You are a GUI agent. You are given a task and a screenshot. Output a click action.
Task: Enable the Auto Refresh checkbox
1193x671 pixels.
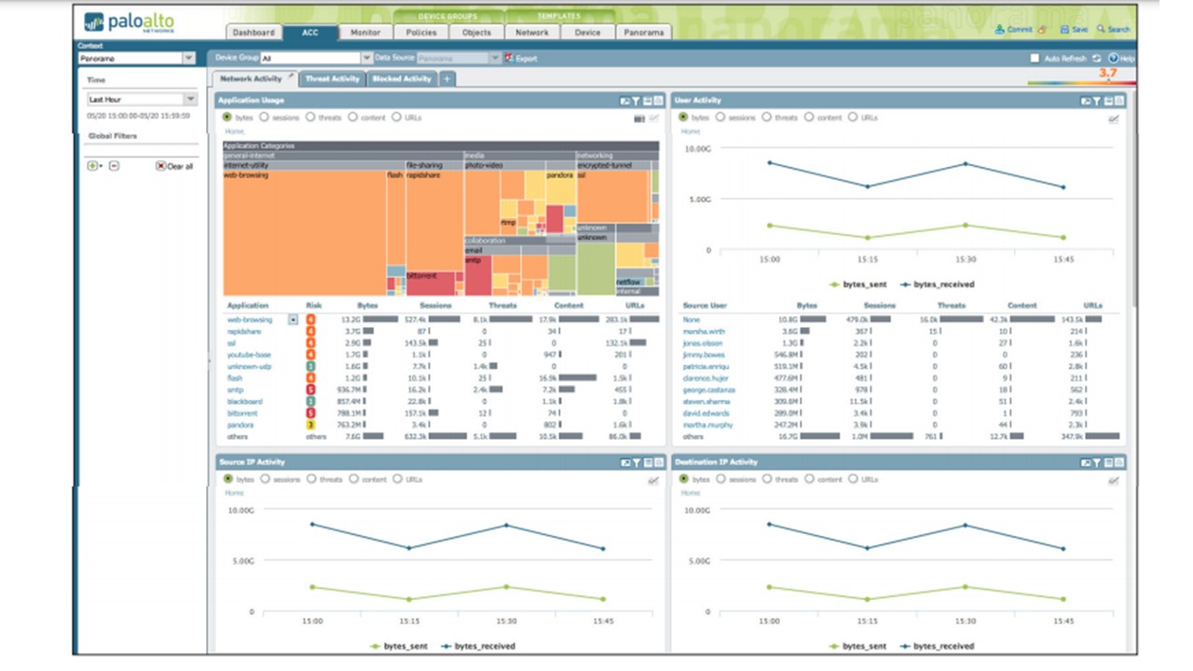[x=1035, y=58]
